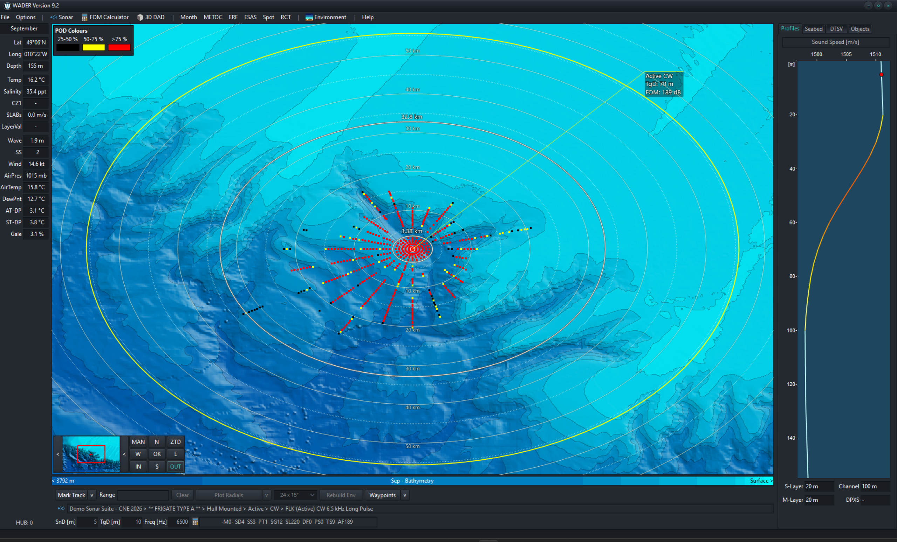Expand the Mark Track dropdown arrow
The height and width of the screenshot is (542, 897).
point(92,495)
